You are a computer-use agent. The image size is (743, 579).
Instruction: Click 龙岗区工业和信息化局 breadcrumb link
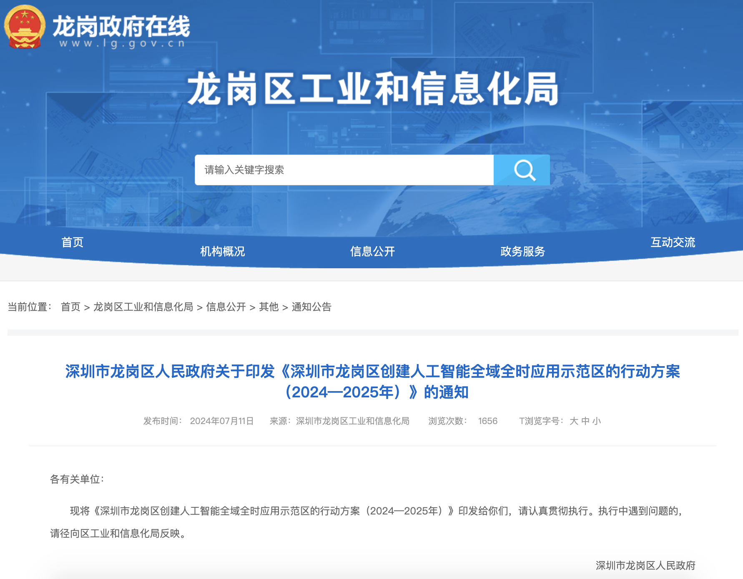tap(143, 307)
